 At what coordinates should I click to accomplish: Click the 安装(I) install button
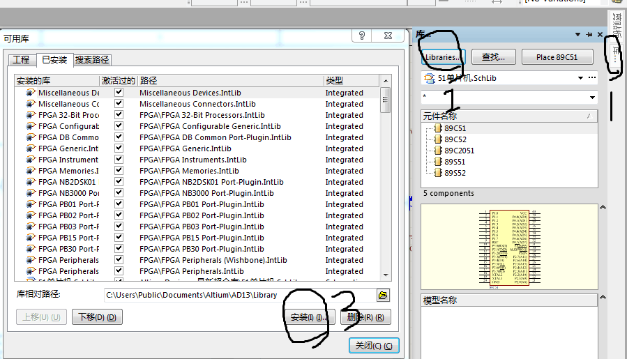coord(308,317)
